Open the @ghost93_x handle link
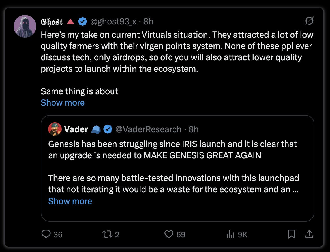The height and width of the screenshot is (252, 330). [113, 22]
